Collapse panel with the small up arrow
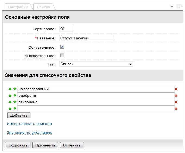The width and height of the screenshot is (185, 153). (172, 6)
